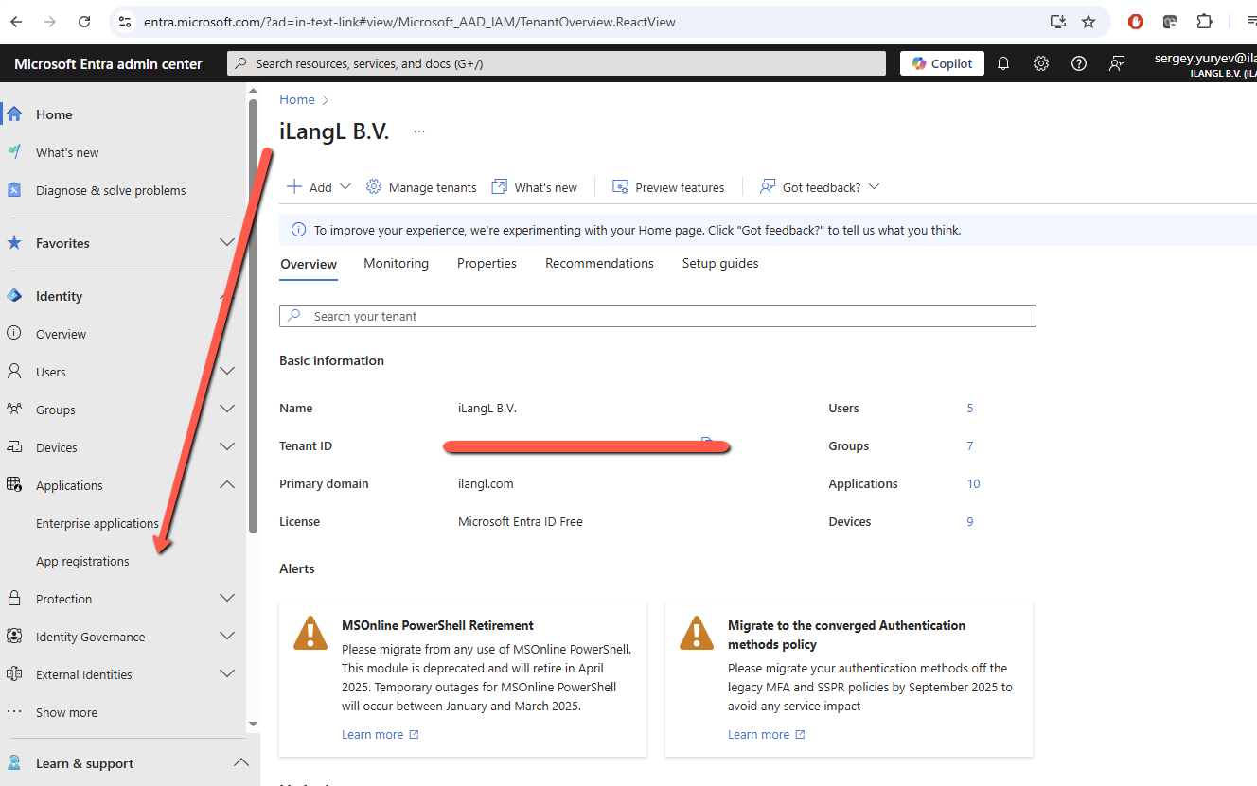Click the browser Back arrow
Image resolution: width=1257 pixels, height=786 pixels.
pyautogui.click(x=16, y=22)
